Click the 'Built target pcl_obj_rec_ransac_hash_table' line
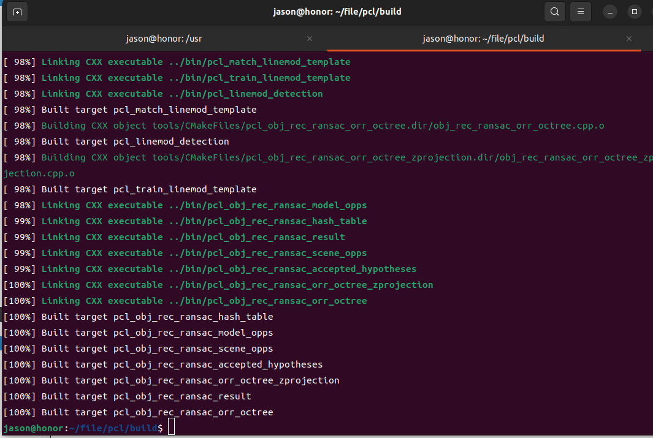 (159, 316)
